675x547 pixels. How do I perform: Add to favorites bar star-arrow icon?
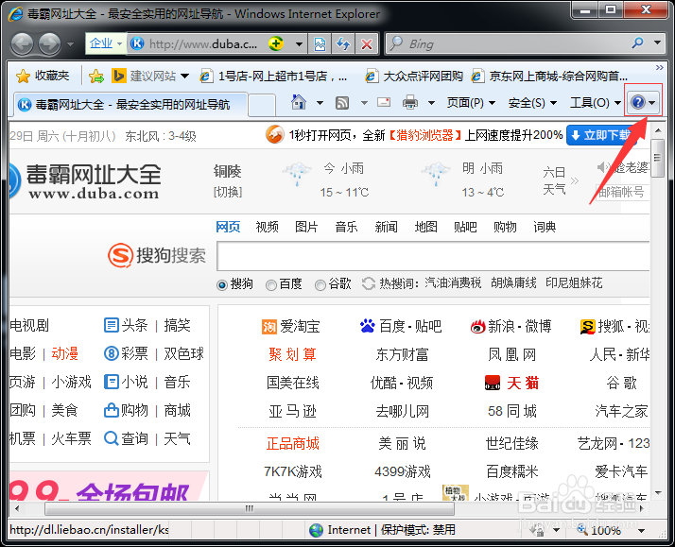click(96, 77)
